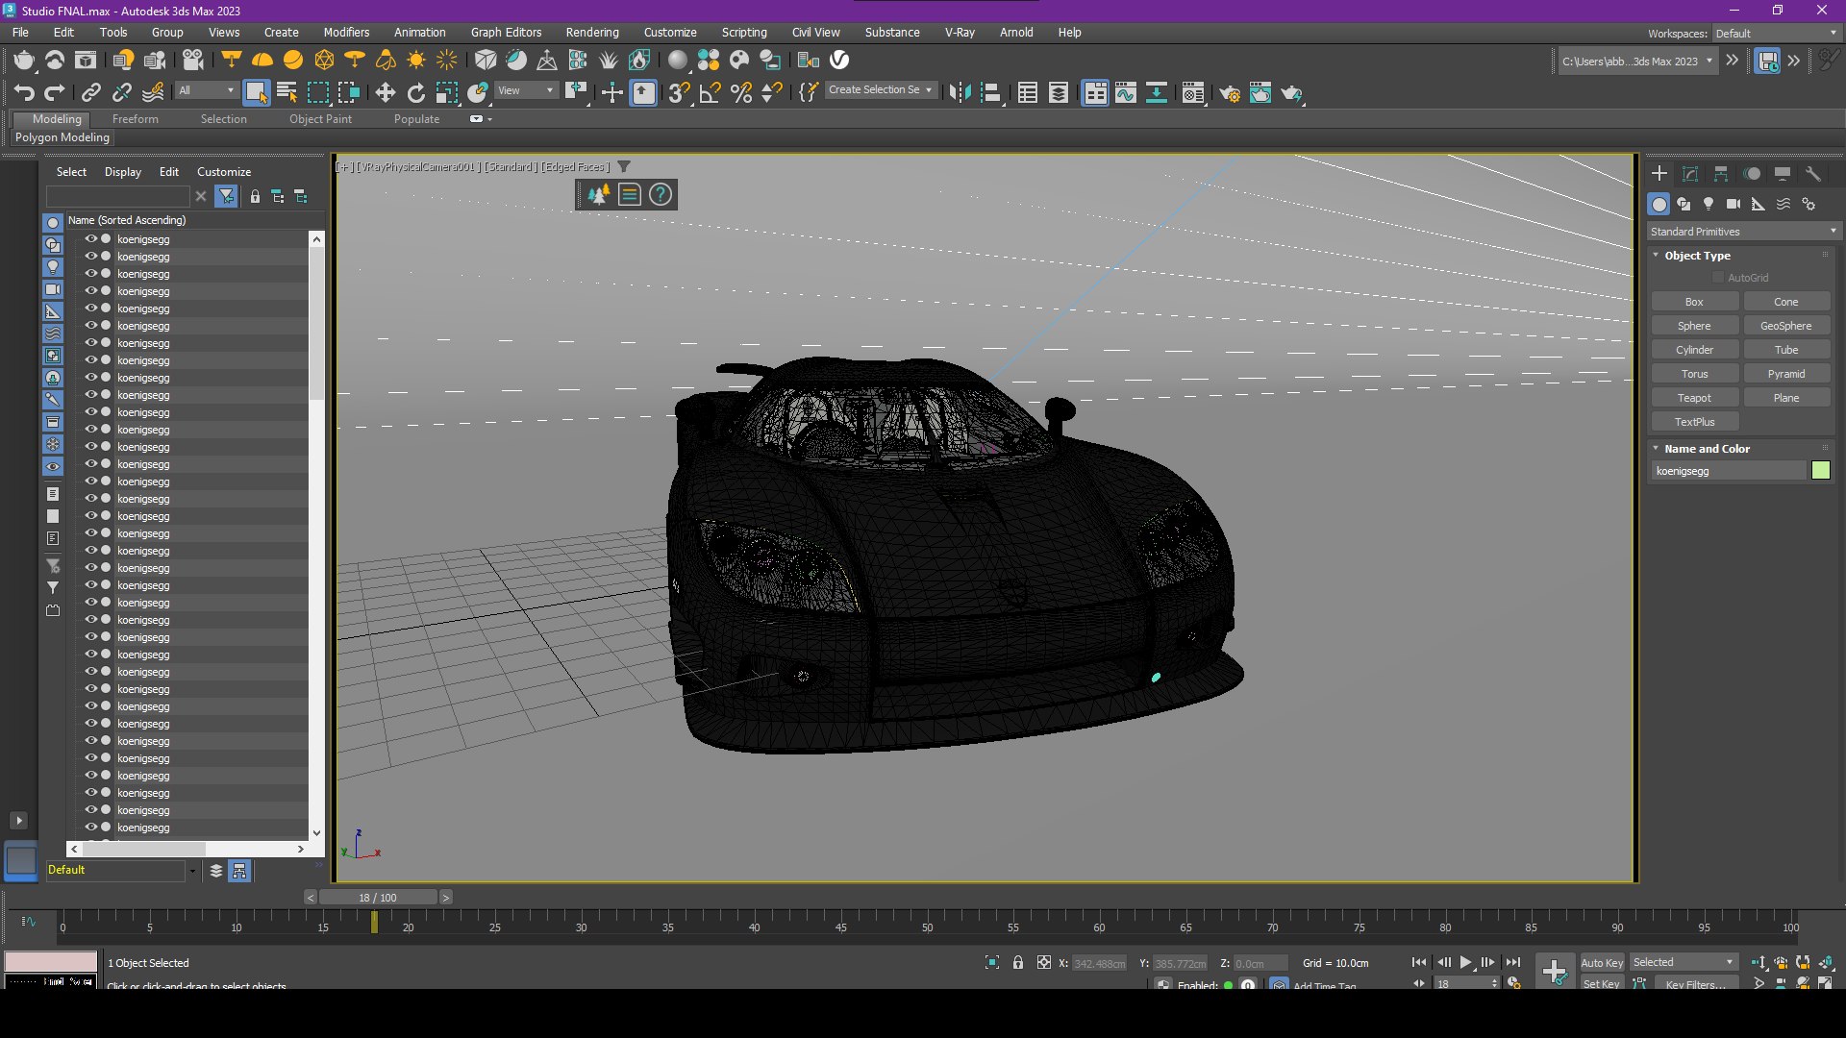Open the project path dropdown

pyautogui.click(x=1637, y=61)
